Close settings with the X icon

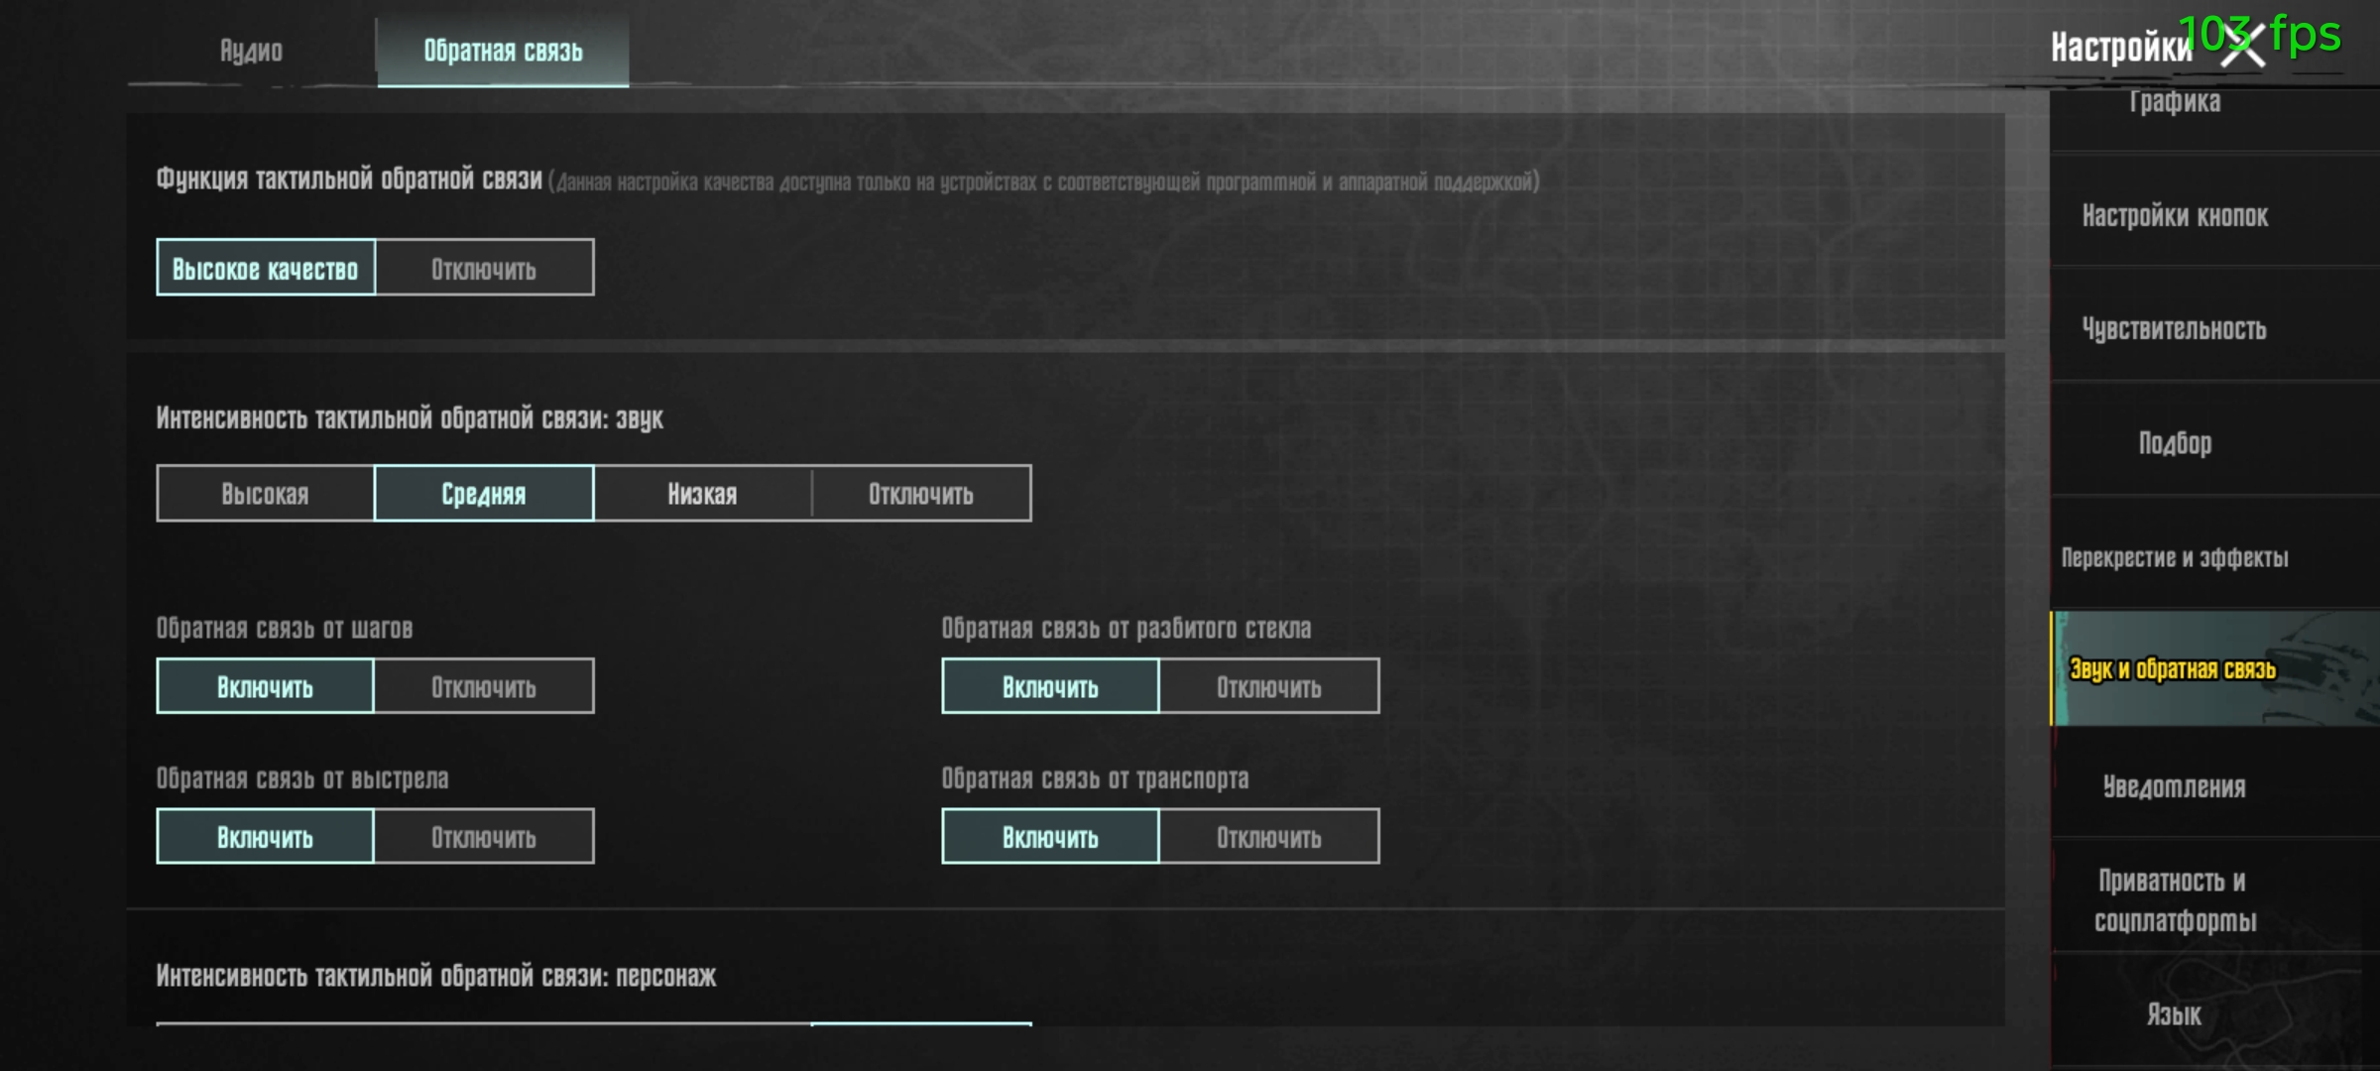tap(2243, 47)
